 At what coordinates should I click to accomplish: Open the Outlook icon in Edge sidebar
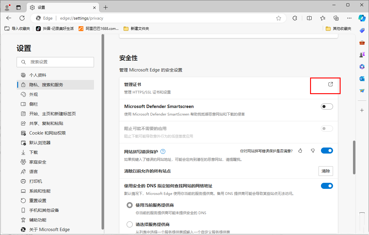(362, 79)
